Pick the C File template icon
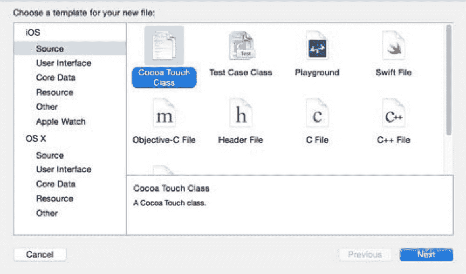This screenshot has height=274, width=466. click(317, 114)
